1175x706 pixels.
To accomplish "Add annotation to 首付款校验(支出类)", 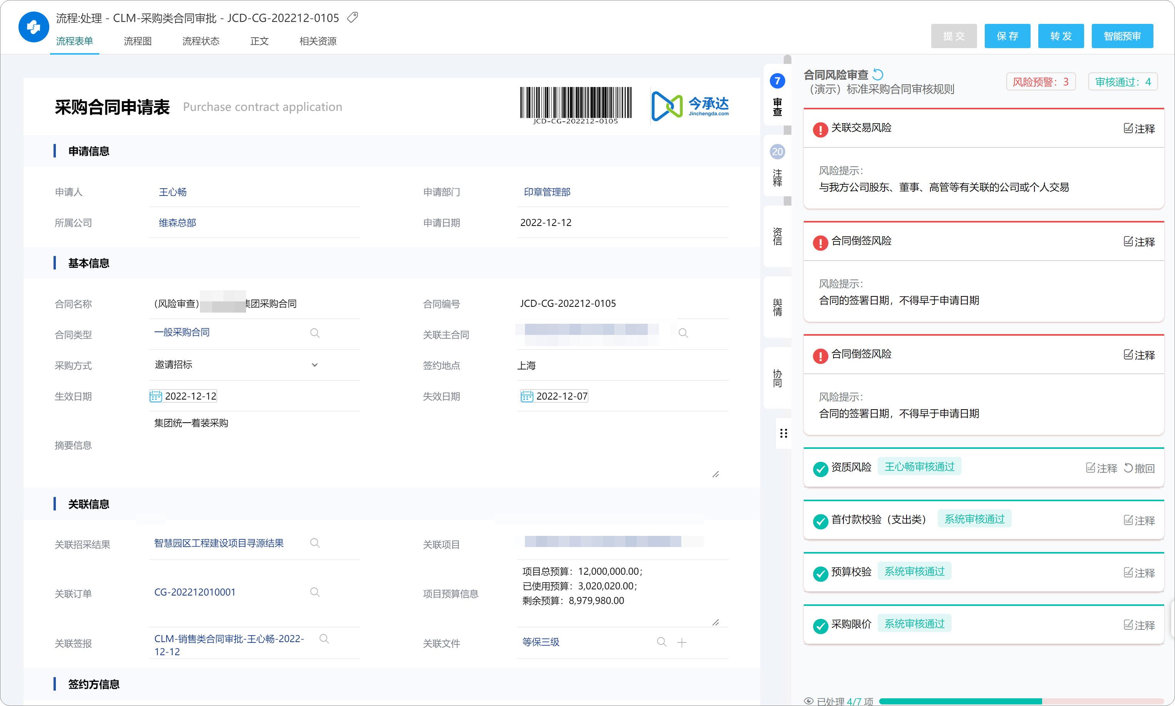I will click(x=1139, y=520).
